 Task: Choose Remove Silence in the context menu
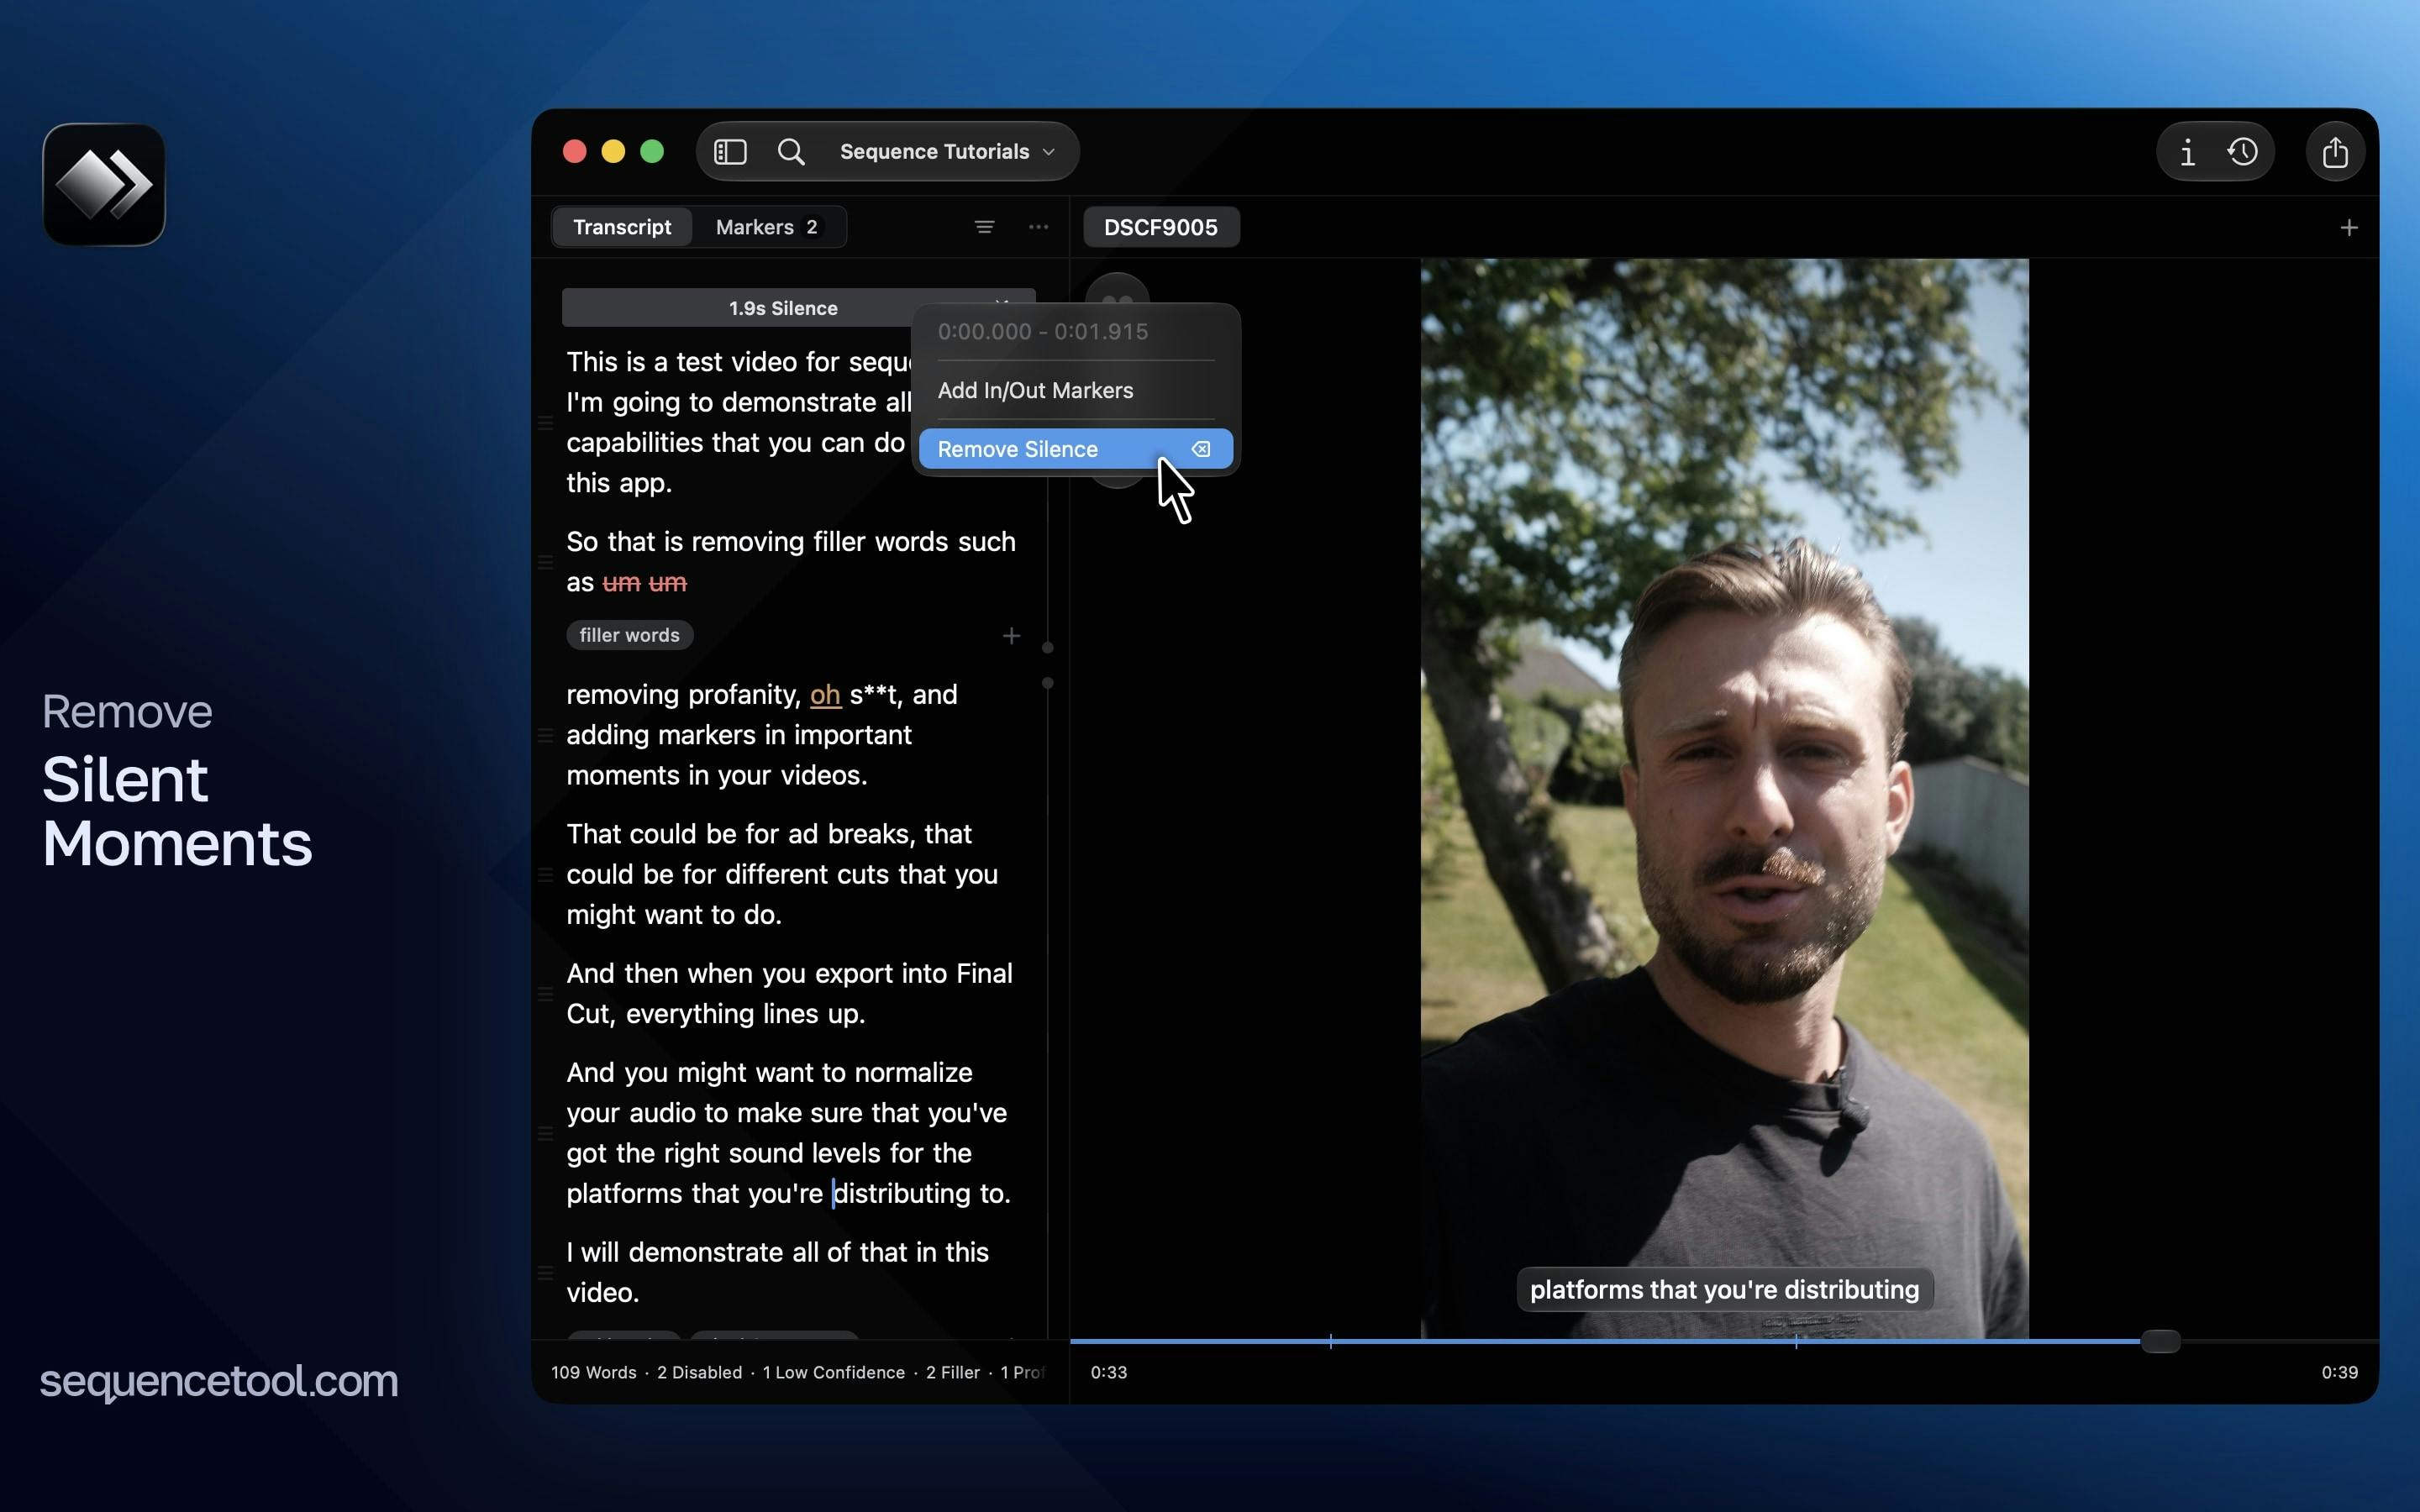pos(1075,449)
